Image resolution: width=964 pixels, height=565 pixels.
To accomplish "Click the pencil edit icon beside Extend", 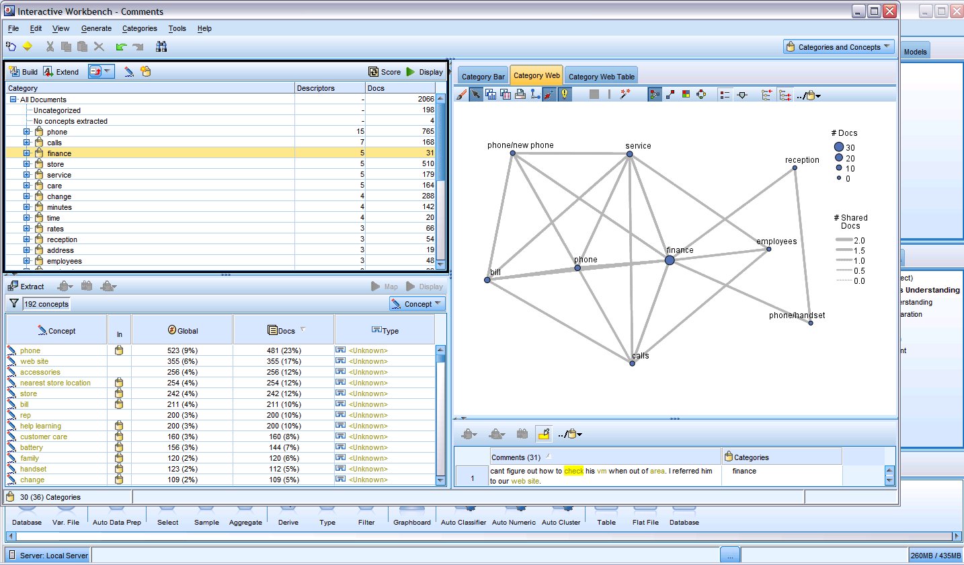I will click(129, 71).
